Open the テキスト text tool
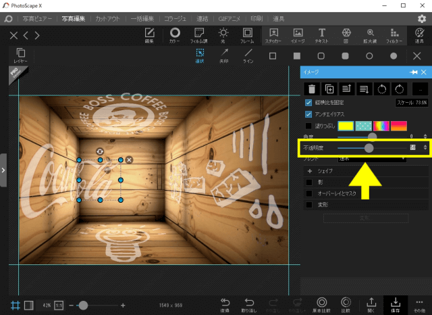The image size is (432, 315). tap(322, 35)
